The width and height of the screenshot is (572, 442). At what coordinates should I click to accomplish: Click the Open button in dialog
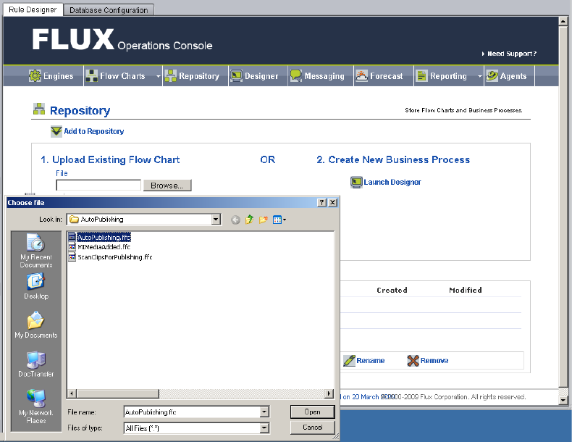click(x=312, y=412)
